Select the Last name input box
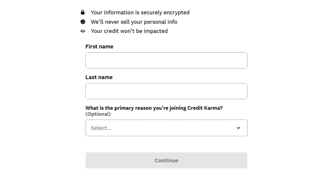 [166, 91]
